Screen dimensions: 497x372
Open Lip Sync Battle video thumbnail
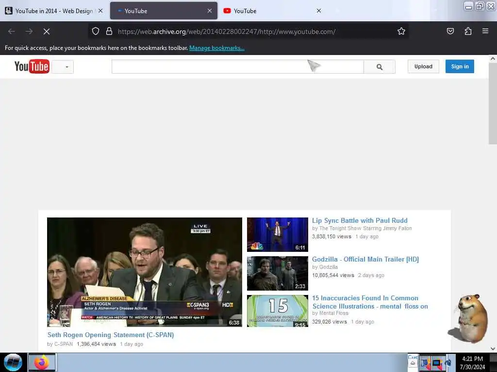277,234
